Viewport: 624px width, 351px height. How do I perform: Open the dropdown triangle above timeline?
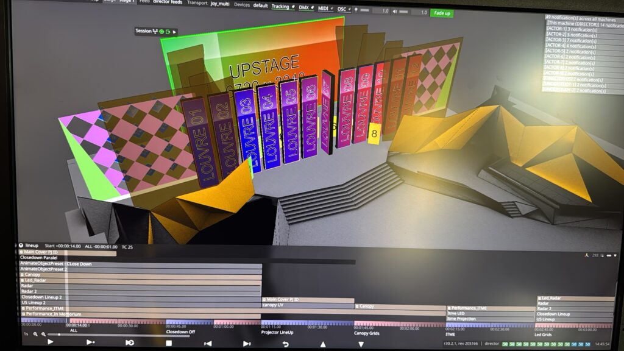pyautogui.click(x=615, y=255)
